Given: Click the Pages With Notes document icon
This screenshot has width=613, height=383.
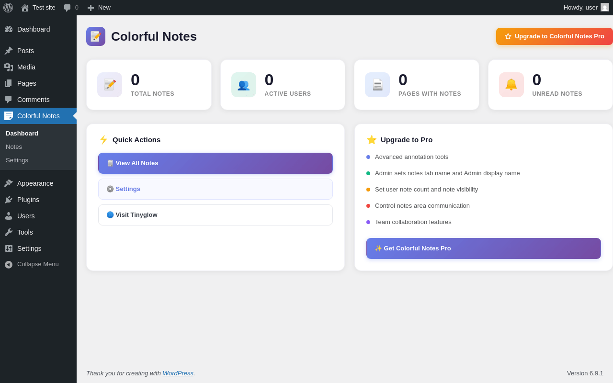Looking at the screenshot, I should [377, 85].
